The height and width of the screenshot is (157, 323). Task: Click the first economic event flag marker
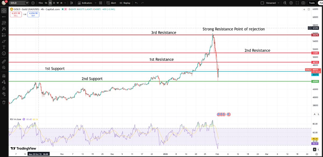tap(219, 114)
